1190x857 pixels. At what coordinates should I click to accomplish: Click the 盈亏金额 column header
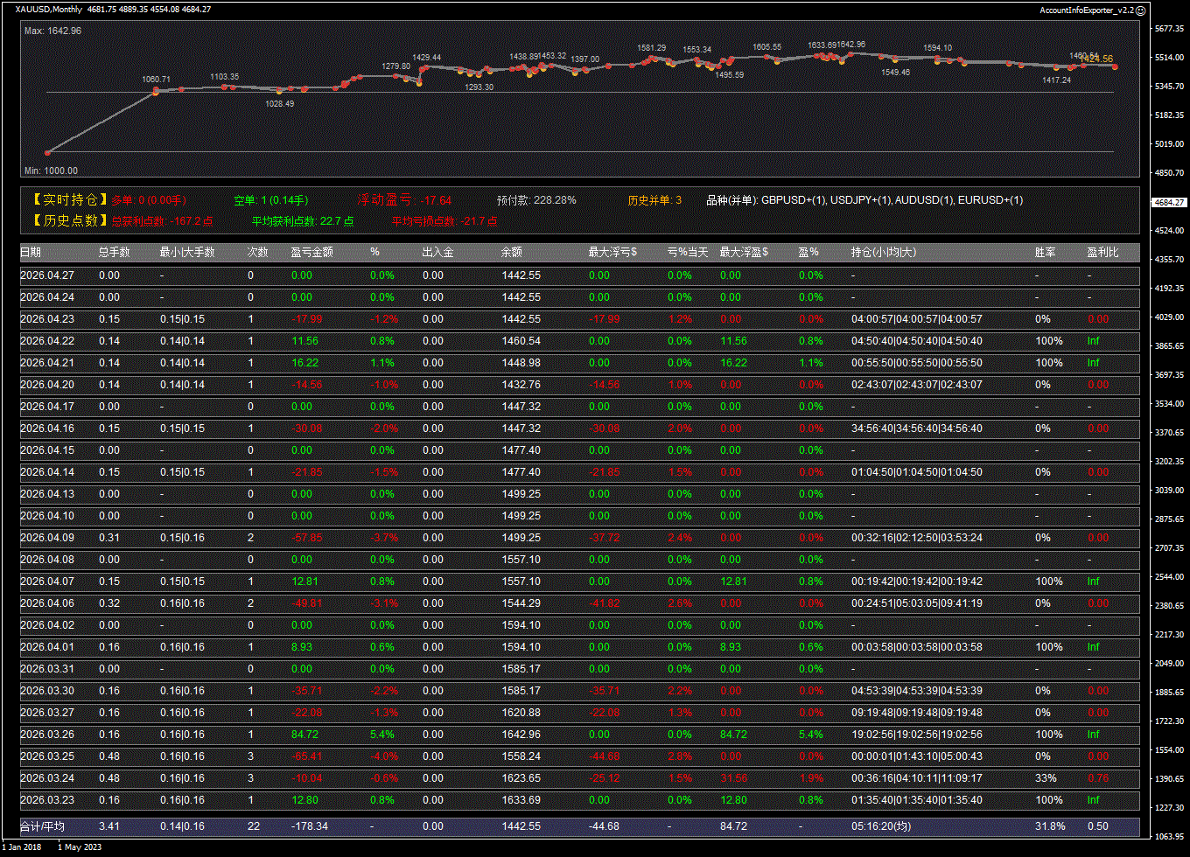tap(311, 253)
